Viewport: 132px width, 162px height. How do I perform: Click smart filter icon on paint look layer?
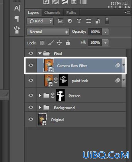118,80
